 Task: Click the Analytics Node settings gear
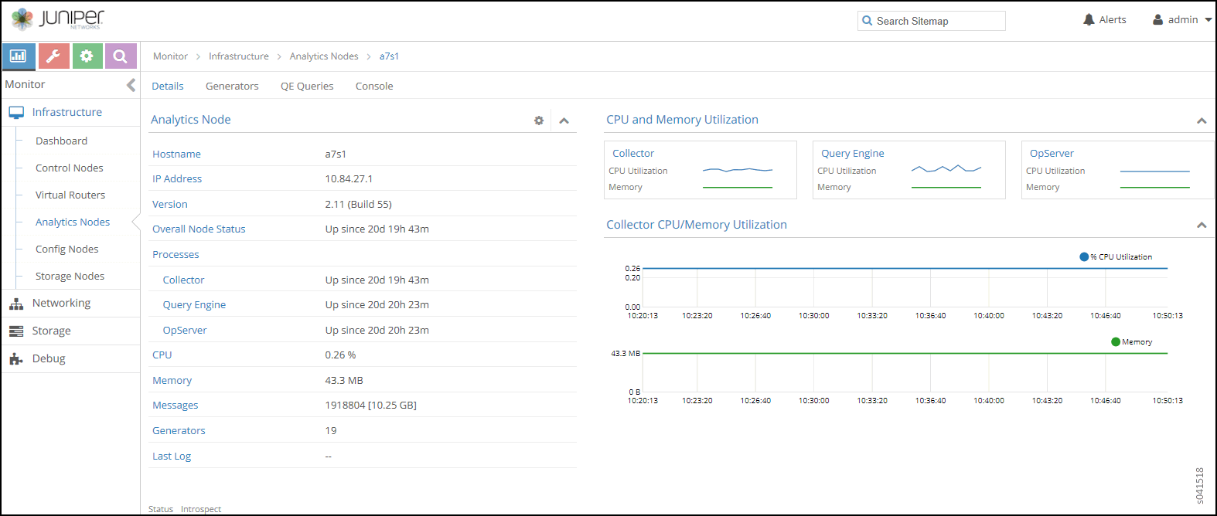pyautogui.click(x=539, y=121)
